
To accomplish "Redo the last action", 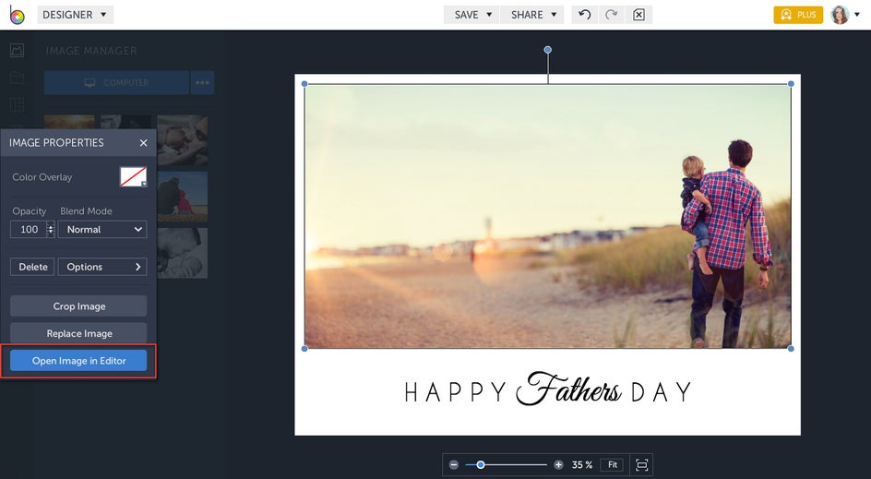I will click(611, 15).
